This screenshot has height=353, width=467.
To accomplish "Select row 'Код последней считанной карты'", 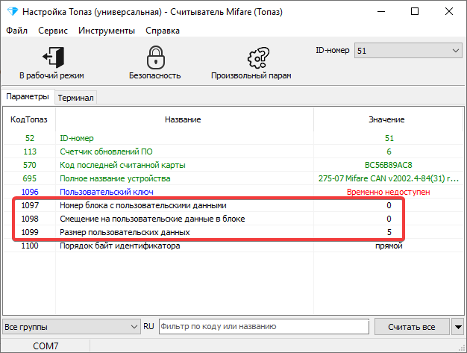I will [233, 165].
